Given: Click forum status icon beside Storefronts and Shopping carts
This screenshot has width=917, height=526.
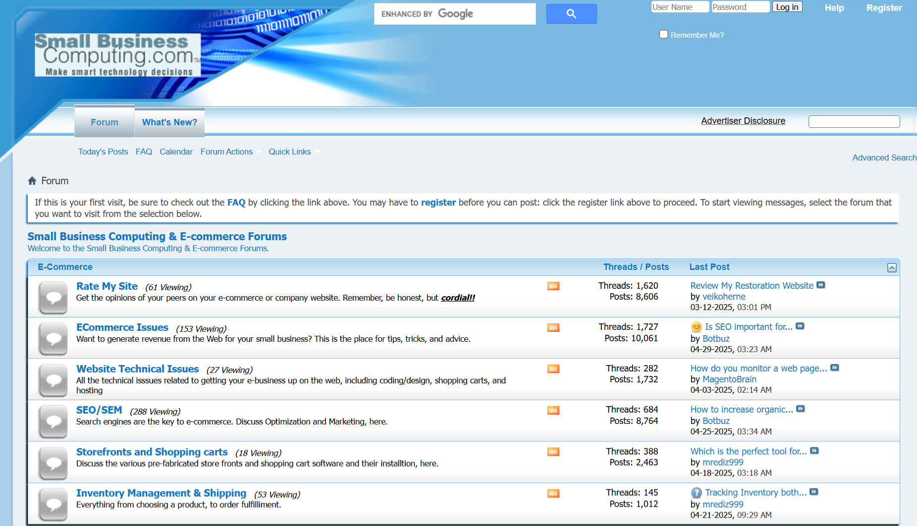Looking at the screenshot, I should (53, 464).
